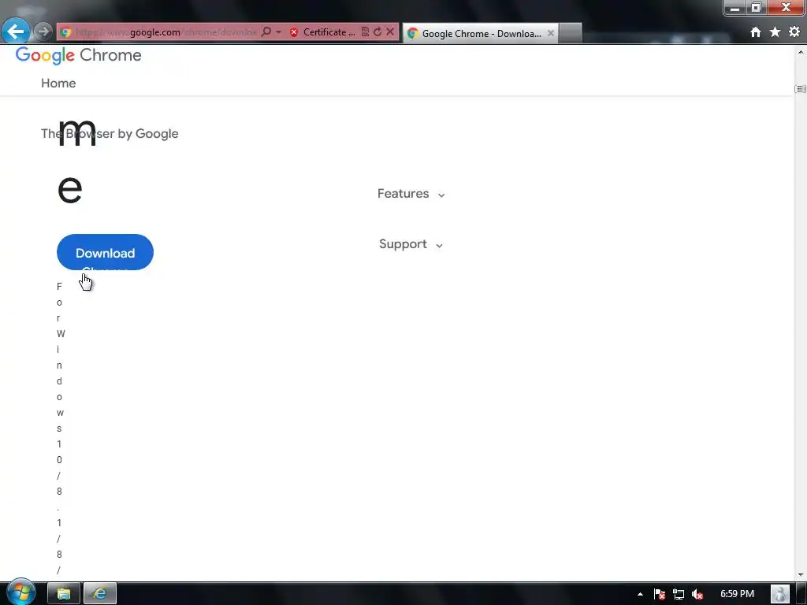Screen dimensions: 807x605
Task: Open the Windows Start orb
Action: tap(21, 592)
